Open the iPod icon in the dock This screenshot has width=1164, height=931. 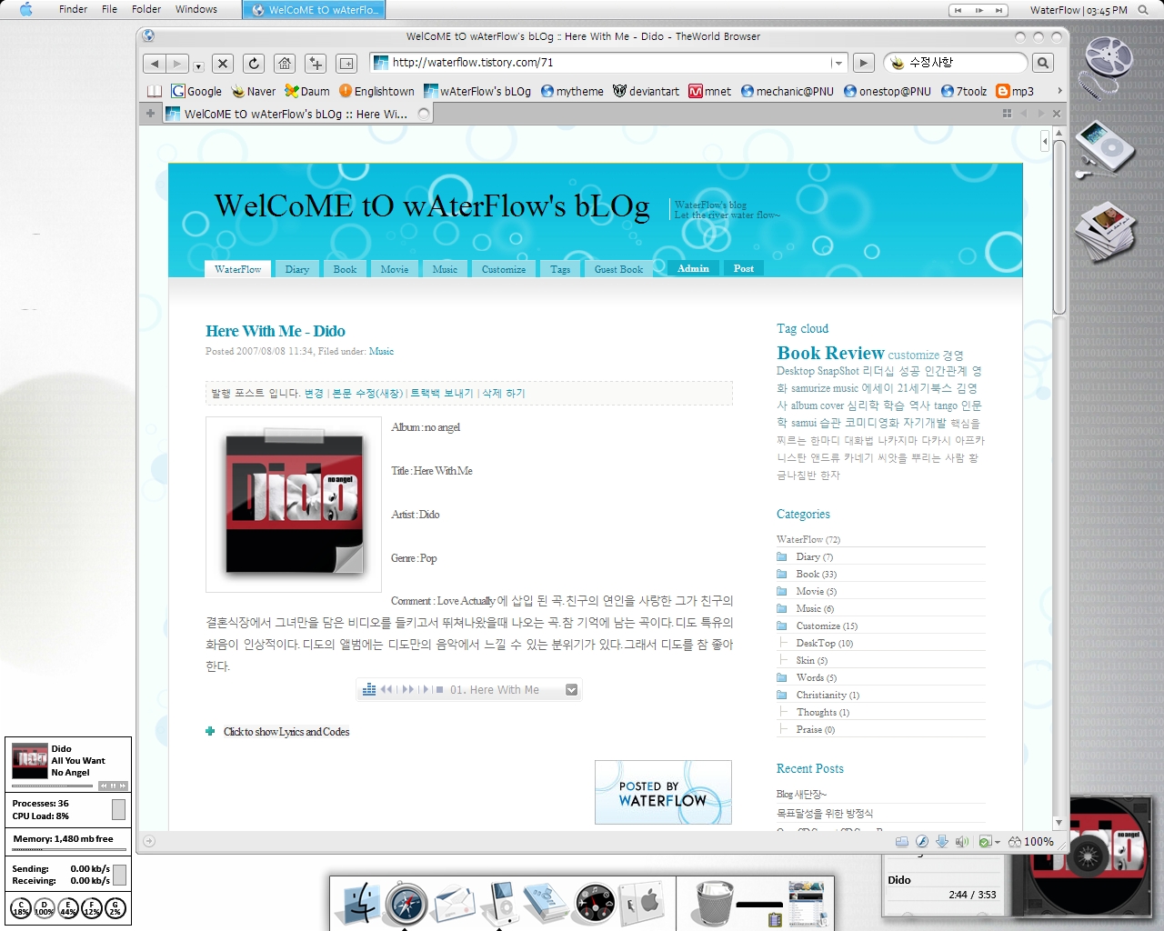(x=499, y=904)
